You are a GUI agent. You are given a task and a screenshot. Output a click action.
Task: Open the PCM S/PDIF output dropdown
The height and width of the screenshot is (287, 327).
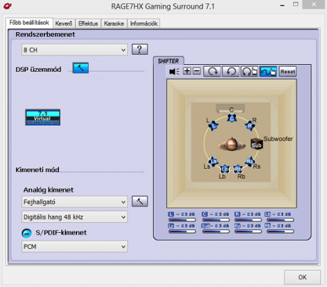pos(75,246)
